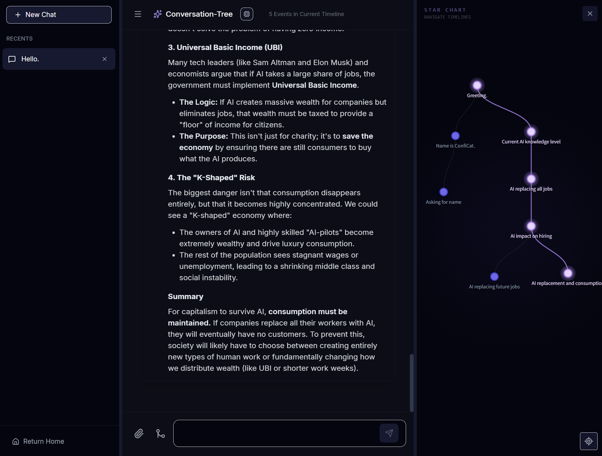Close the Star Chart panel

click(x=590, y=14)
